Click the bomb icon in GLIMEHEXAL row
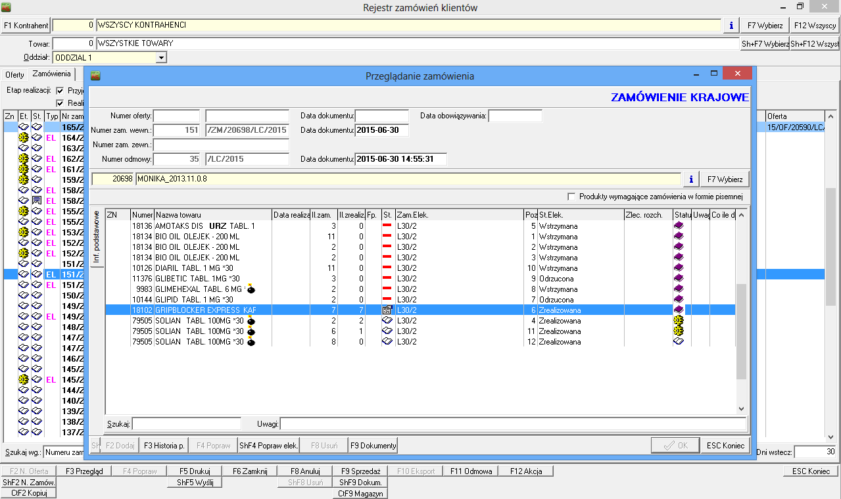The width and height of the screenshot is (841, 499). point(251,289)
